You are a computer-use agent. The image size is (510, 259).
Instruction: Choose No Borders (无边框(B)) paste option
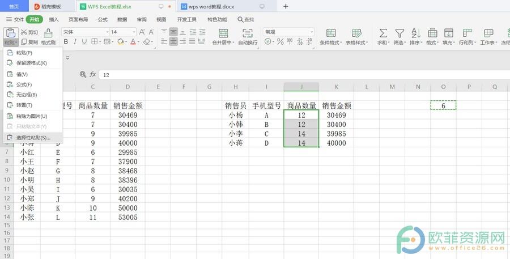pos(32,95)
